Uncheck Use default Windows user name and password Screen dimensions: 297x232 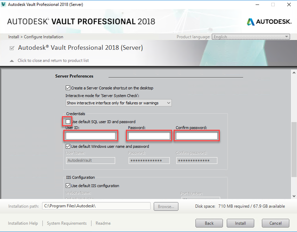68,146
